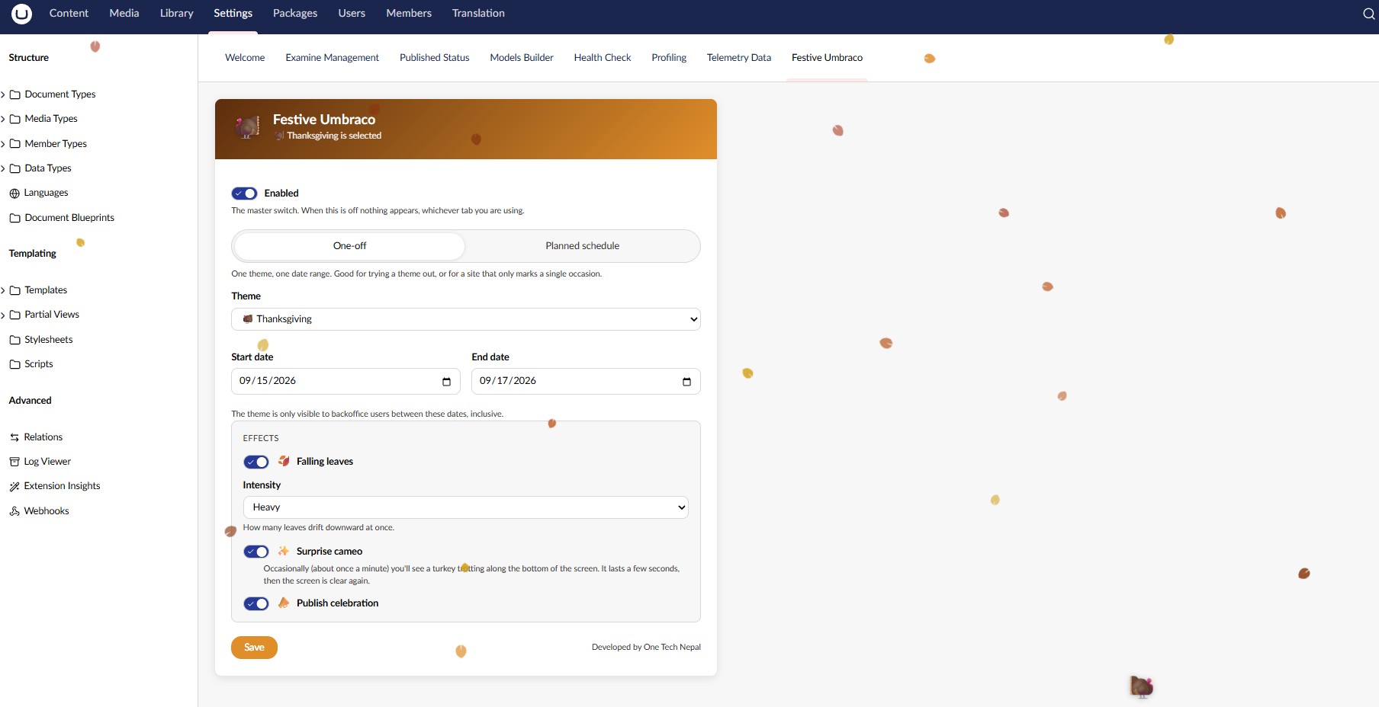Switch to the Welcome tab
The height and width of the screenshot is (707, 1379).
point(245,58)
